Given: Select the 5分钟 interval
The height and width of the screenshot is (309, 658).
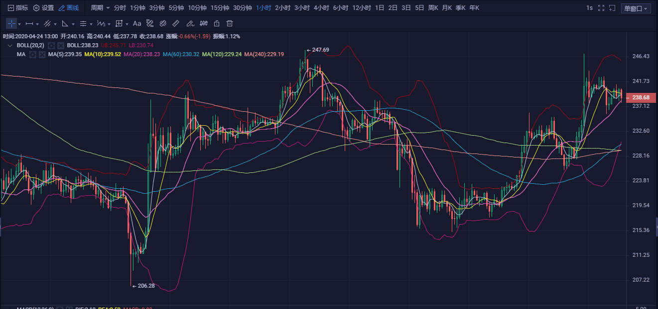Looking at the screenshot, I should coord(176,8).
